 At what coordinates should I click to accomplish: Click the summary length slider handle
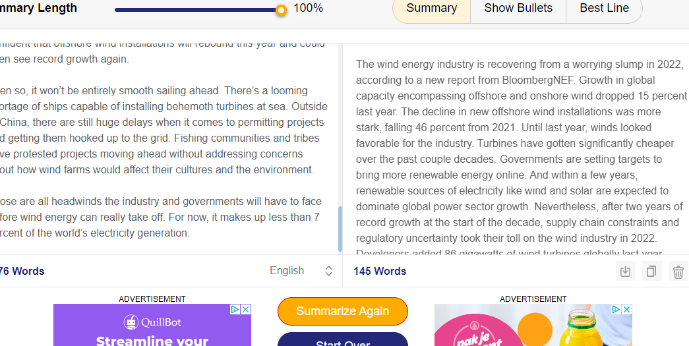click(281, 10)
